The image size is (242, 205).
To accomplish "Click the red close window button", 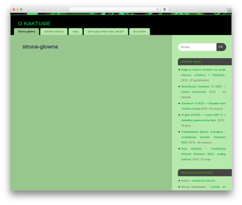I will (14, 10).
